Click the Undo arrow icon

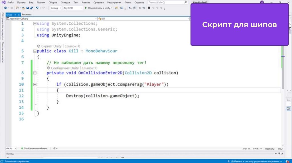[37, 8]
